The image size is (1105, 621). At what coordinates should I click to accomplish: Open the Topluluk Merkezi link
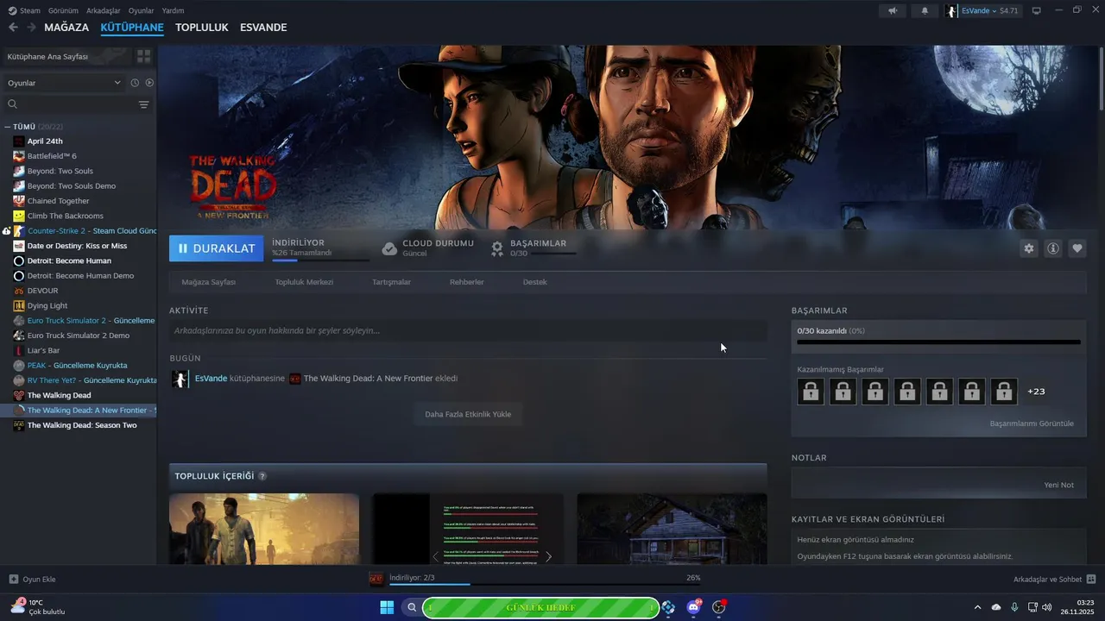304,282
